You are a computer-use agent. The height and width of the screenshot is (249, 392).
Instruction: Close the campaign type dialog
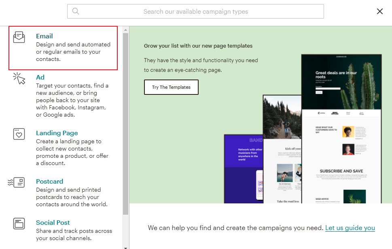tap(380, 11)
